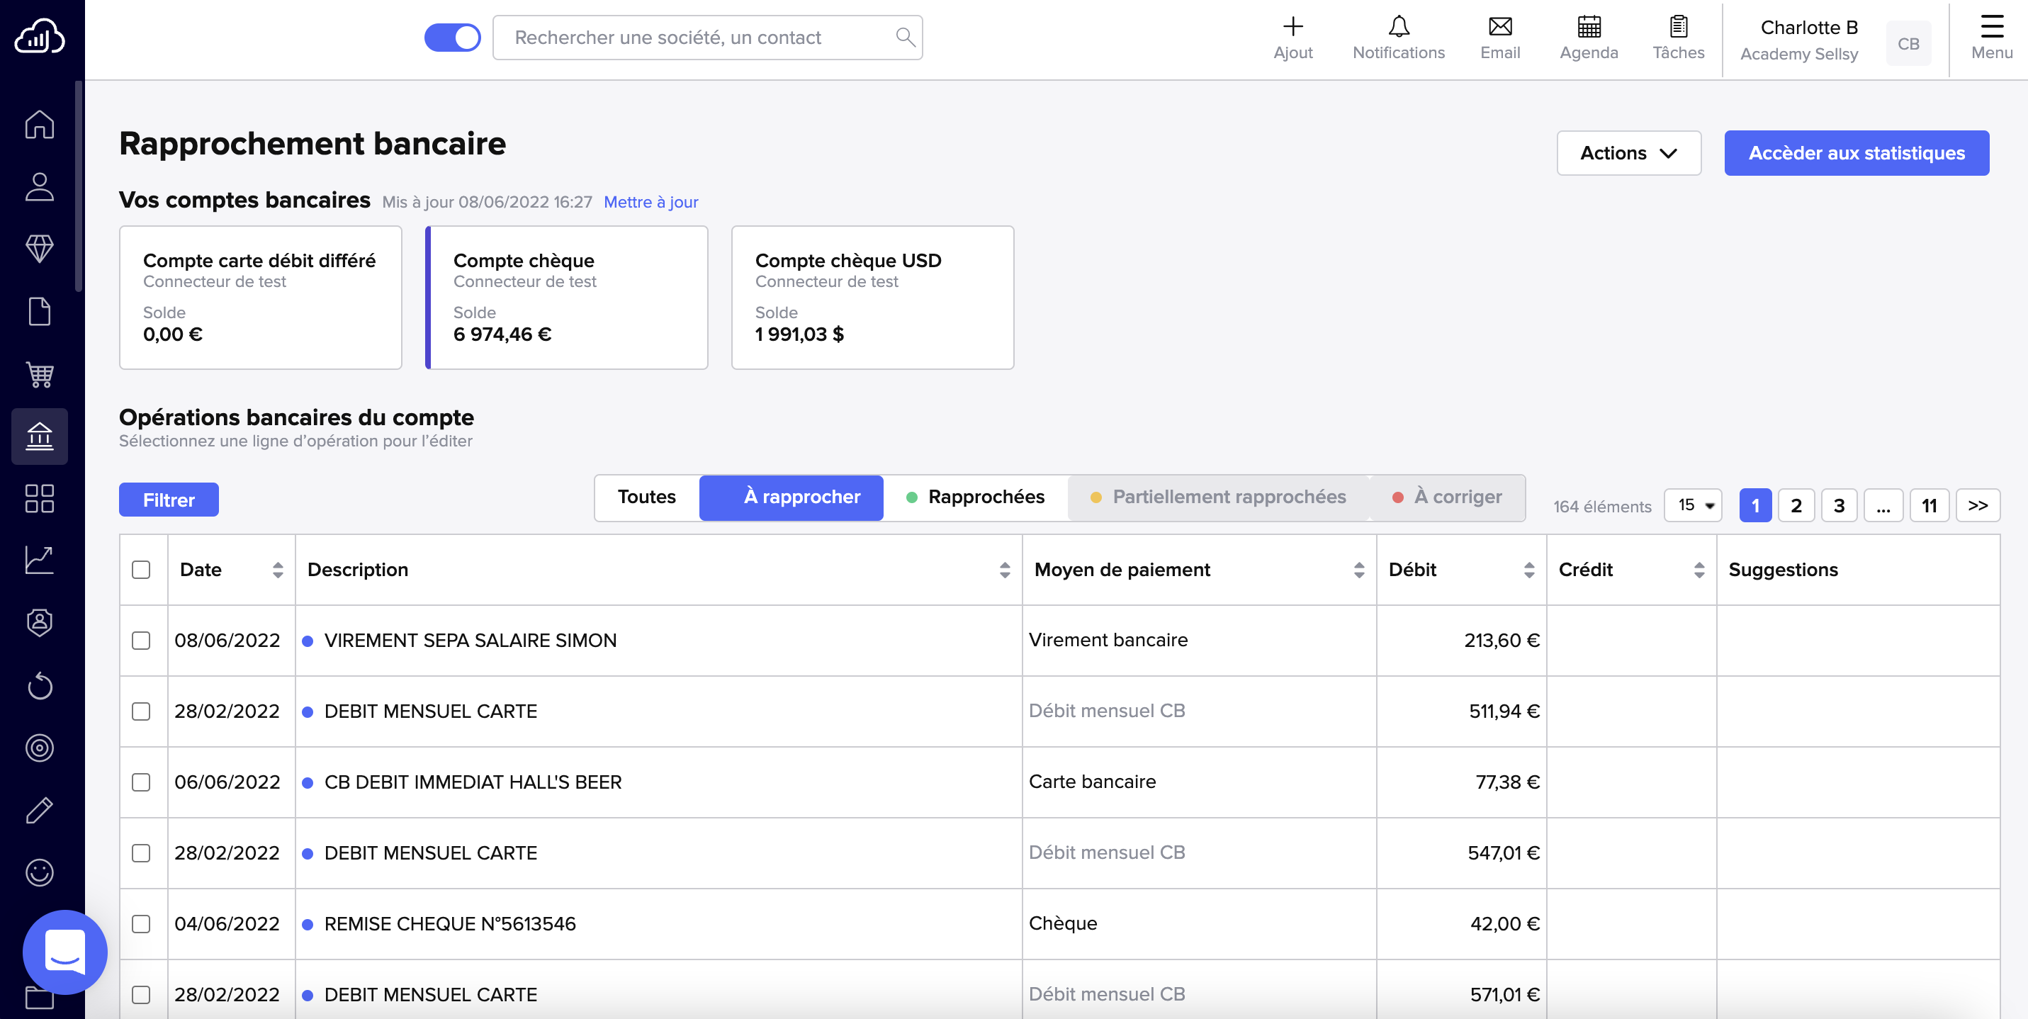The width and height of the screenshot is (2028, 1019).
Task: Select the Toutes filter tab
Action: 646,497
